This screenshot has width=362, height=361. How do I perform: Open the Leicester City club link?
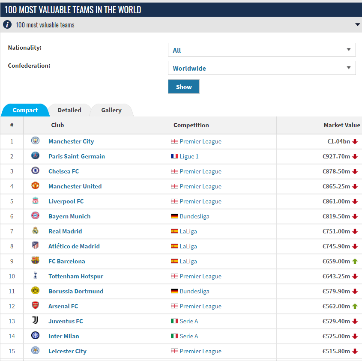67,351
